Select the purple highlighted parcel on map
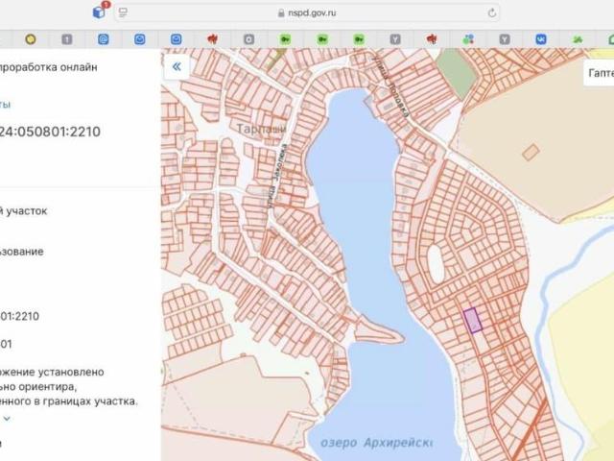This screenshot has width=614, height=461. [x=472, y=321]
